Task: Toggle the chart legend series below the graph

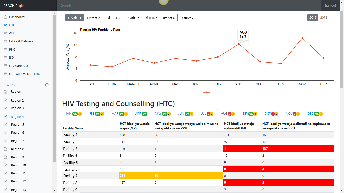Action: click(x=207, y=92)
